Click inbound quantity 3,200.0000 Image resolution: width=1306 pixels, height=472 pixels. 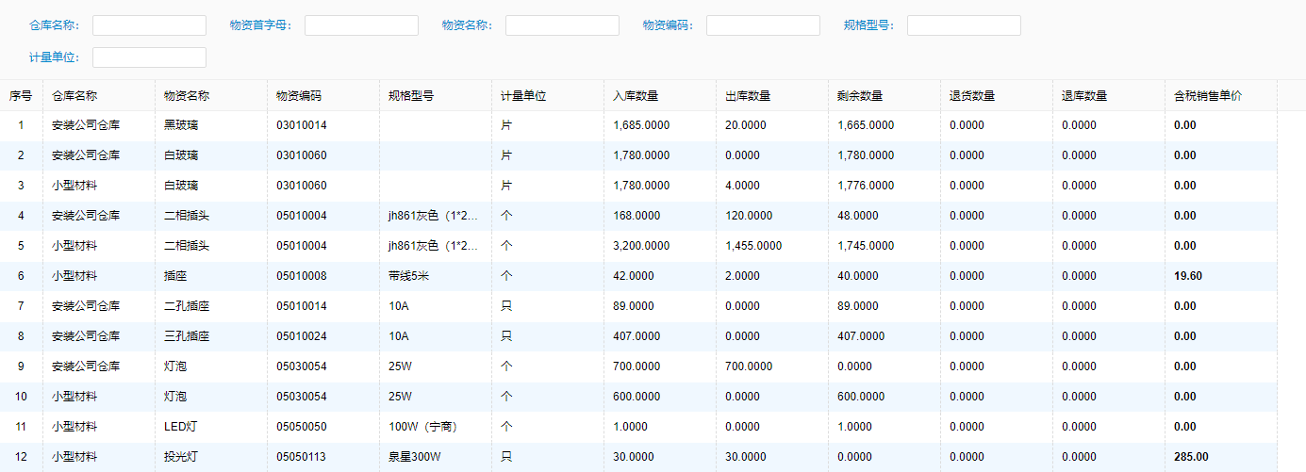point(641,246)
